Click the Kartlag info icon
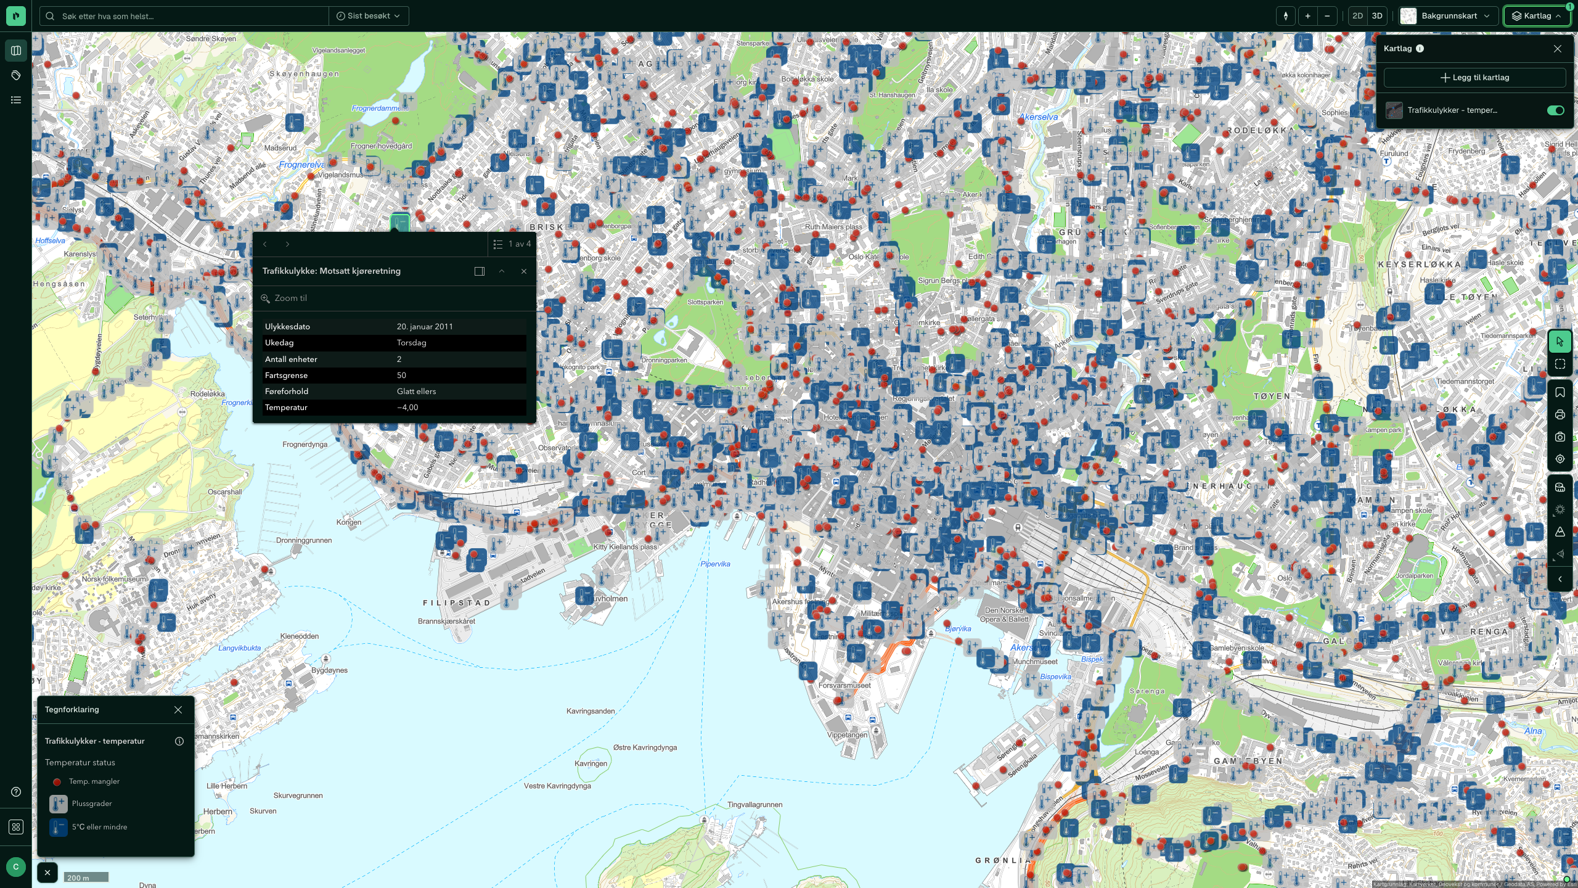 click(x=1420, y=49)
